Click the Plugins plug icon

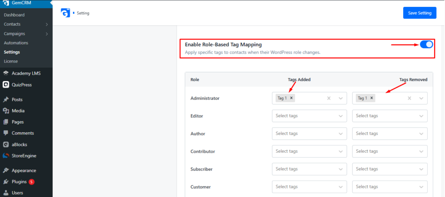[x=6, y=182]
